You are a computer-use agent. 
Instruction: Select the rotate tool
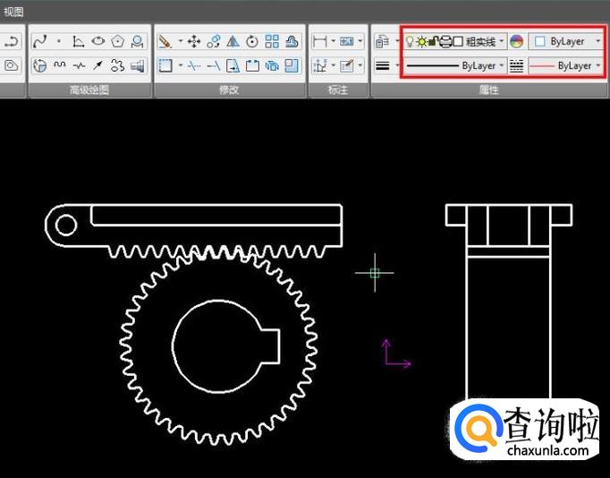(x=252, y=41)
